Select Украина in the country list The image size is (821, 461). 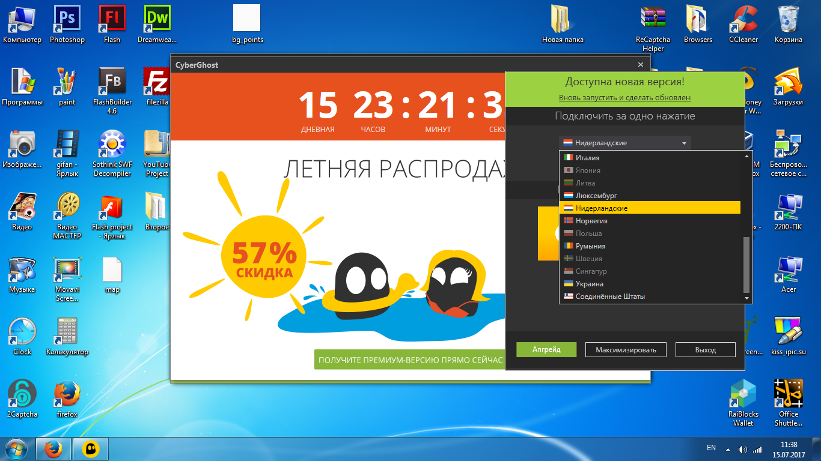click(650, 284)
